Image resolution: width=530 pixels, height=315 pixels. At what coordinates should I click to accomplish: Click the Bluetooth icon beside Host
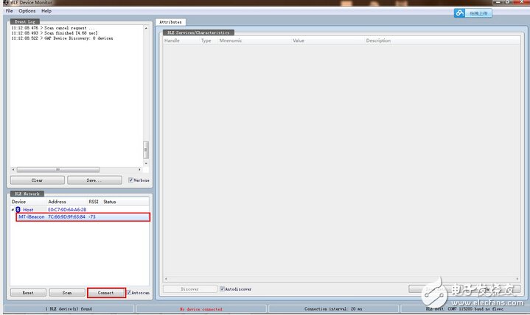click(18, 210)
